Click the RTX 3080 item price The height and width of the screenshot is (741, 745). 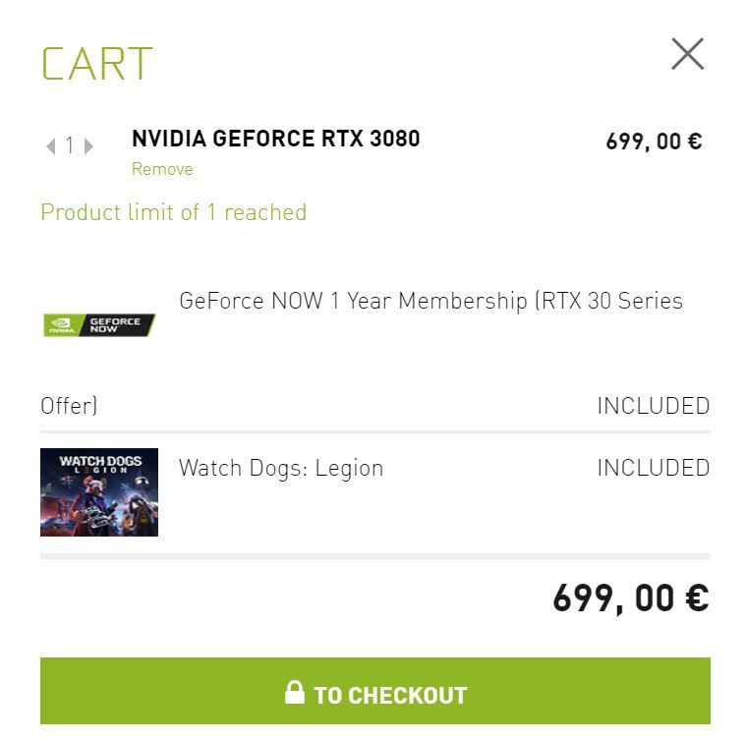(x=654, y=142)
